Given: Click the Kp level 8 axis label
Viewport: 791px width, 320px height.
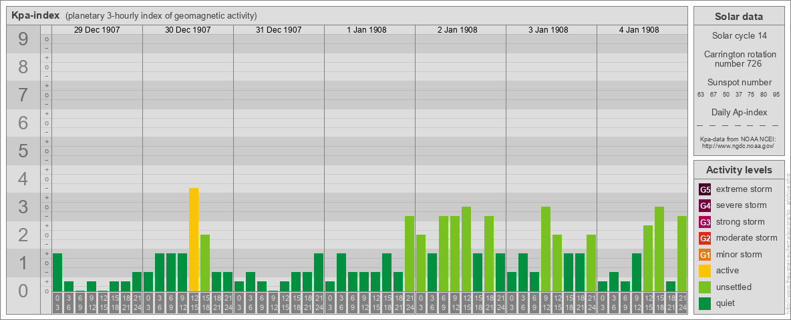Looking at the screenshot, I should point(23,67).
